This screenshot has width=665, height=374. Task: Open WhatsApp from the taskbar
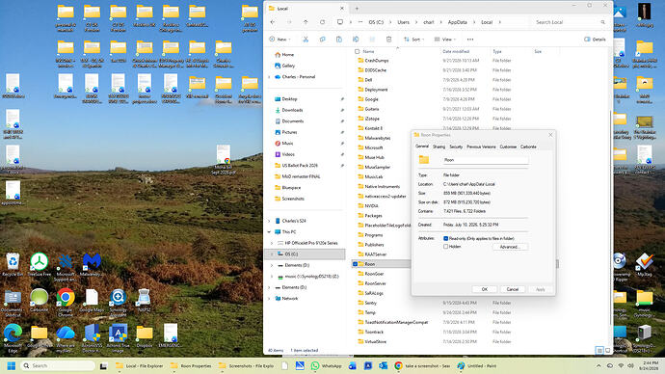pos(326,366)
